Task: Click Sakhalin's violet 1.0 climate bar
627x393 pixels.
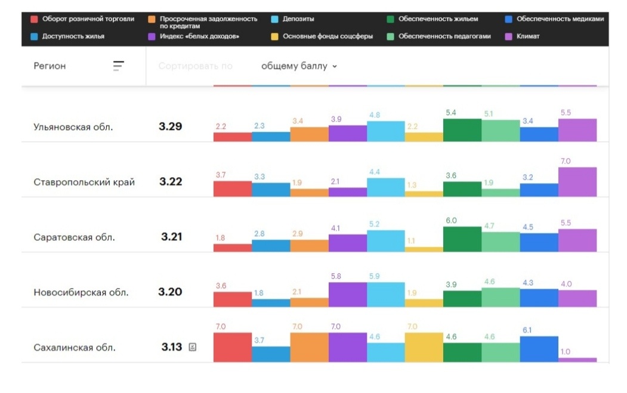Action: click(x=577, y=360)
